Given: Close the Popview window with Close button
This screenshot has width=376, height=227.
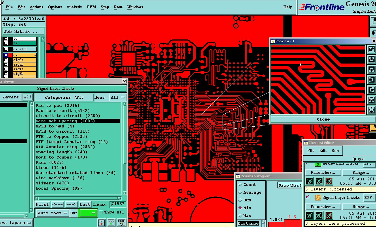Looking at the screenshot, I should click(x=323, y=119).
